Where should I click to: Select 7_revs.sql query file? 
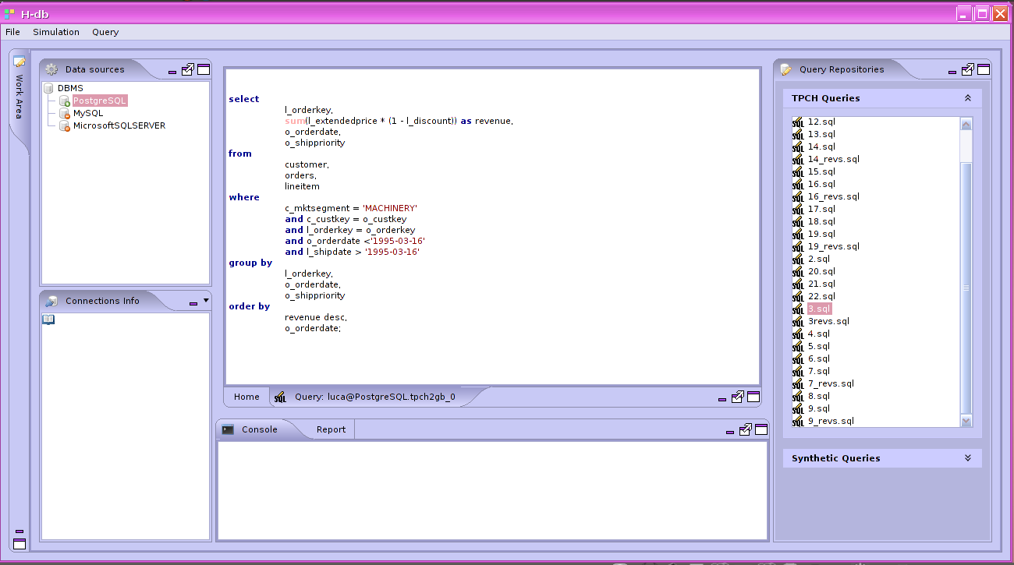pyautogui.click(x=831, y=383)
